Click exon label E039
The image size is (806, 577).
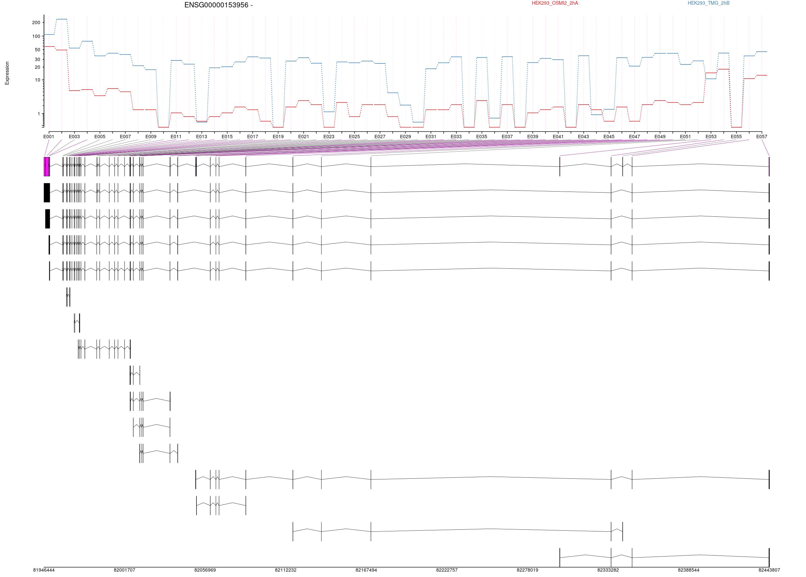pos(533,137)
